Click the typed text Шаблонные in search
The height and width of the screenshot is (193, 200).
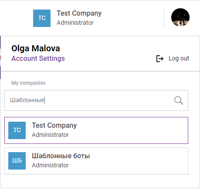[27, 100]
